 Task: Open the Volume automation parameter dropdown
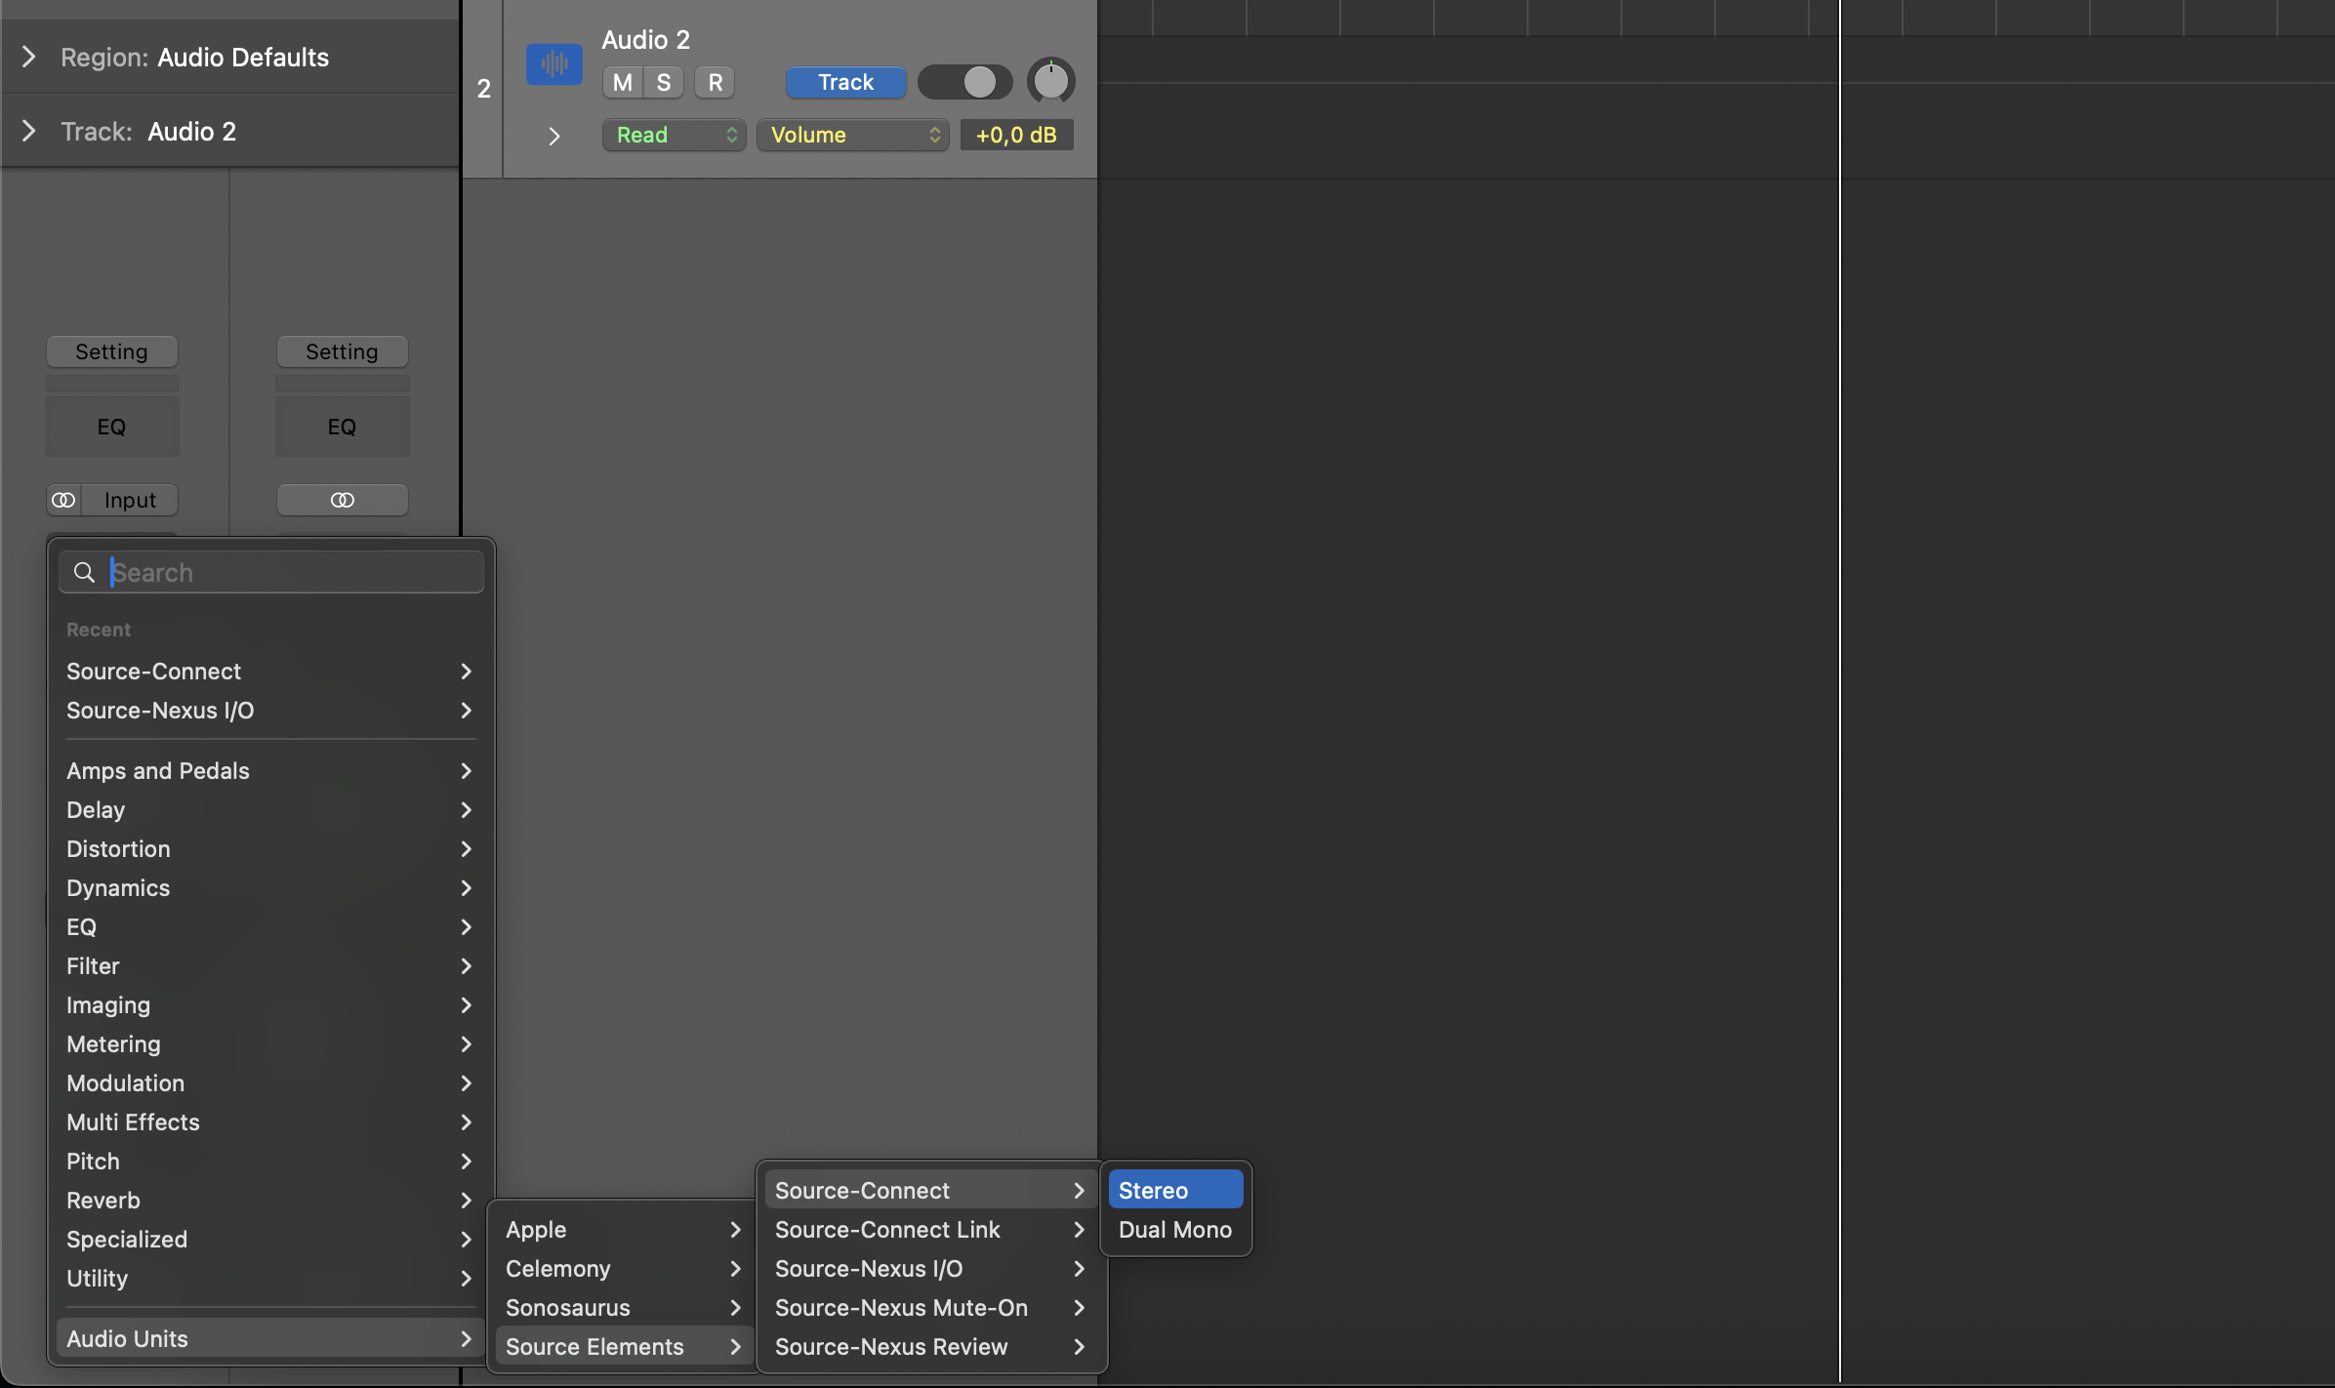tap(851, 135)
